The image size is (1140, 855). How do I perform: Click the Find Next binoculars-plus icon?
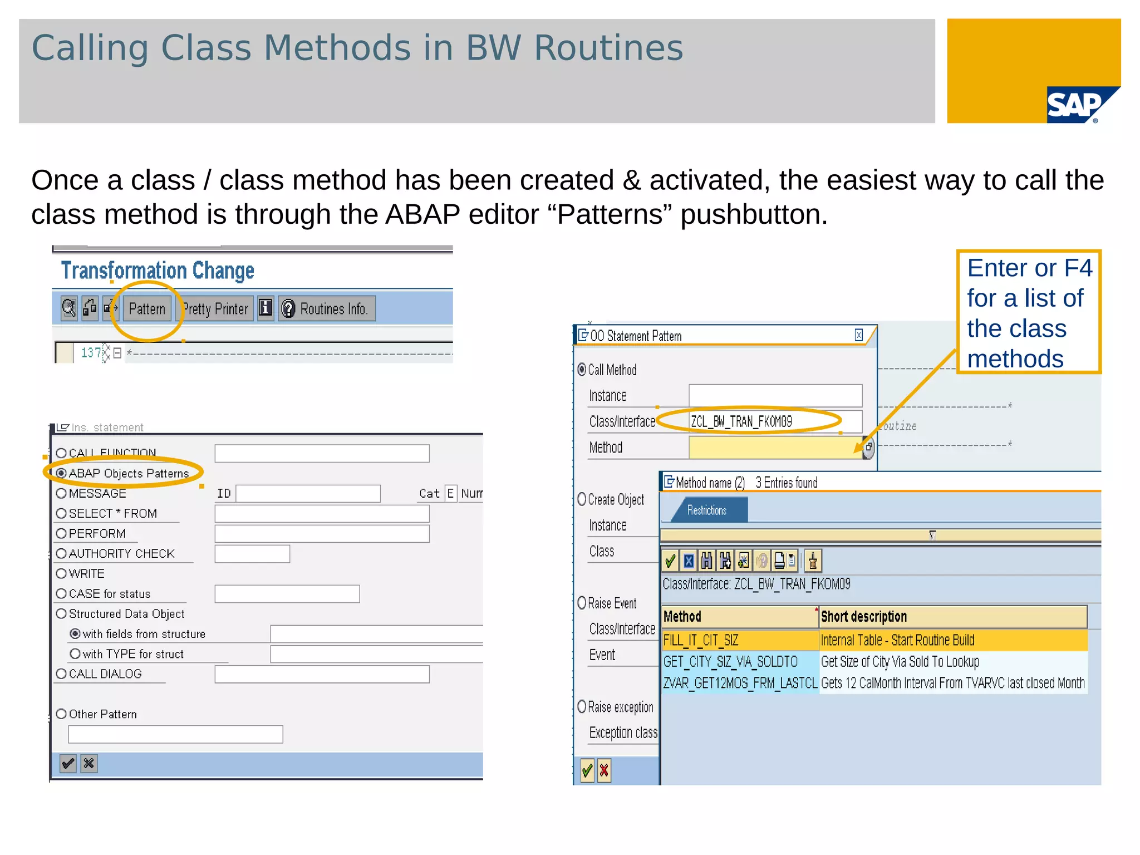click(725, 561)
